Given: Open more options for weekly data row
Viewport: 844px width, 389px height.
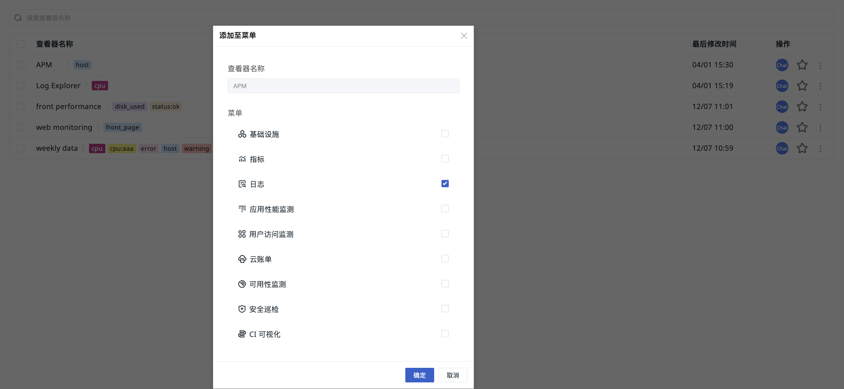Looking at the screenshot, I should point(820,149).
